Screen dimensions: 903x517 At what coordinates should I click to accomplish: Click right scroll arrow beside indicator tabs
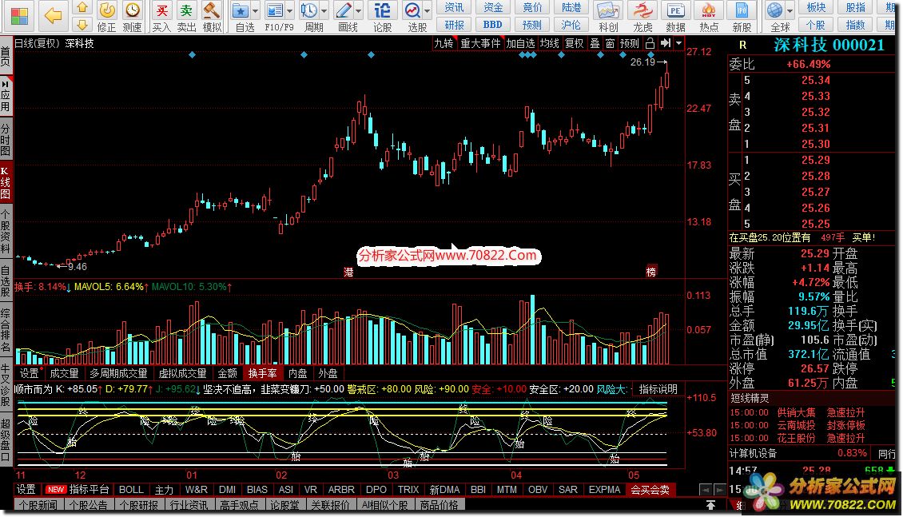[720, 490]
